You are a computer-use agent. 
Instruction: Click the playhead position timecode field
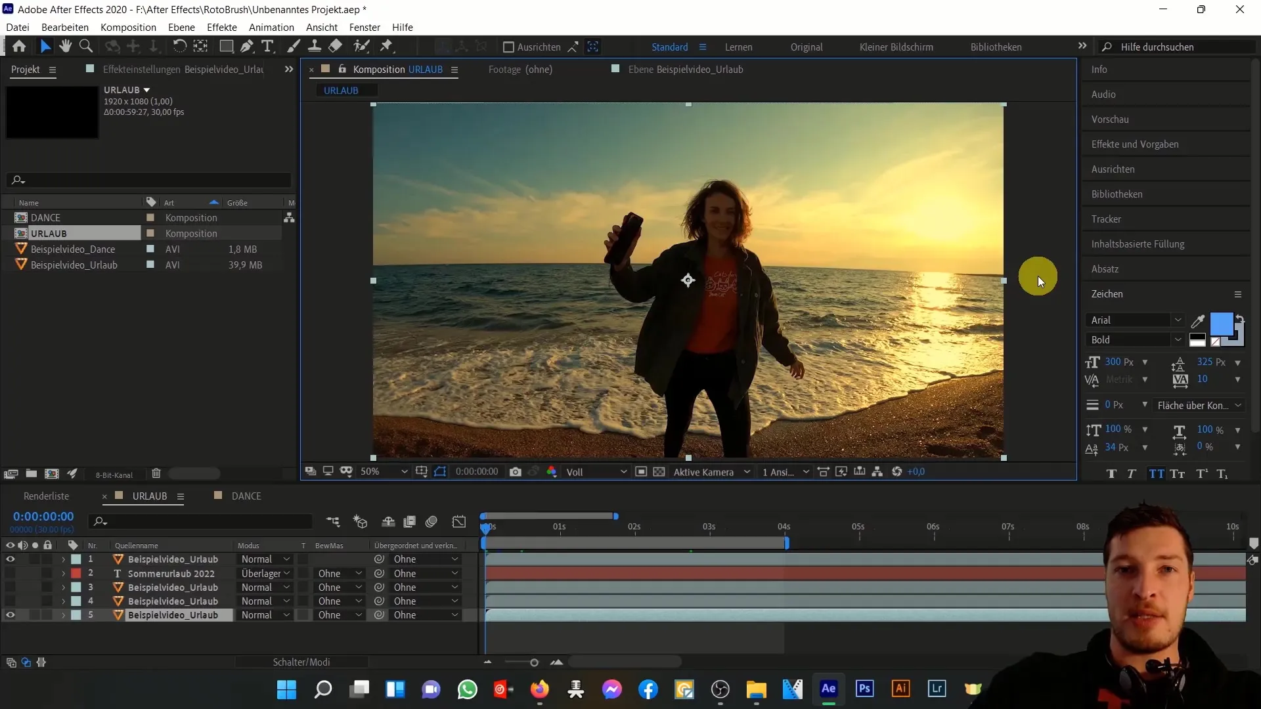click(43, 516)
